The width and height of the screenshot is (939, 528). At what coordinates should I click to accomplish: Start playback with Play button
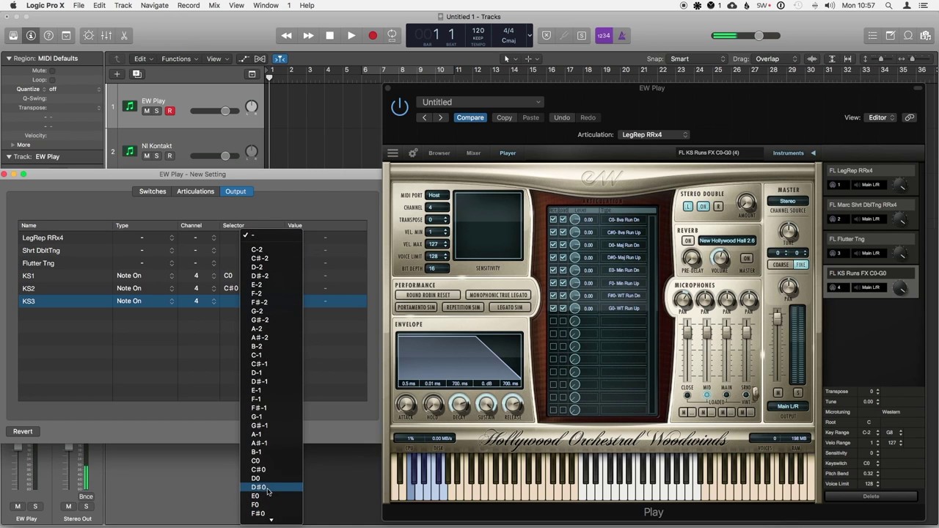[x=351, y=35]
